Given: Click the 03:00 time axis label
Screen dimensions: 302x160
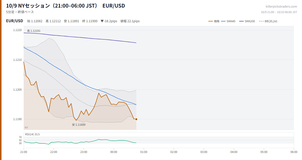Looking at the screenshot, I should (204, 152).
